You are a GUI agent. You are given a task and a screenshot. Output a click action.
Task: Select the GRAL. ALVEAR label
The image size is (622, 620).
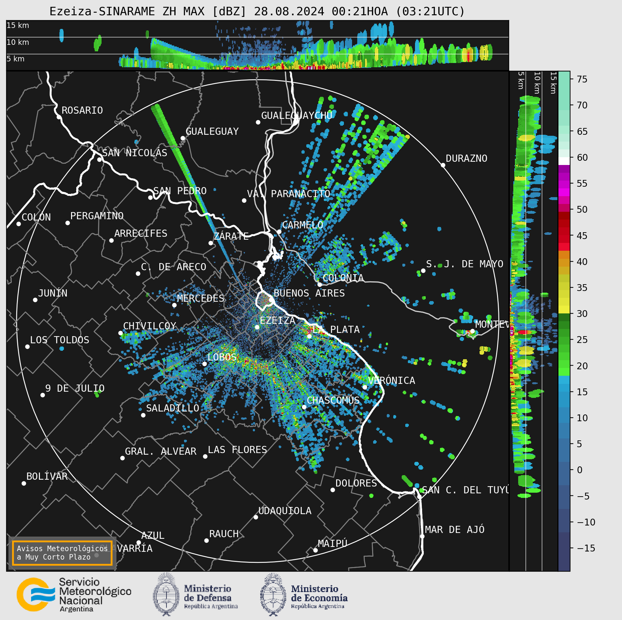coord(161,451)
